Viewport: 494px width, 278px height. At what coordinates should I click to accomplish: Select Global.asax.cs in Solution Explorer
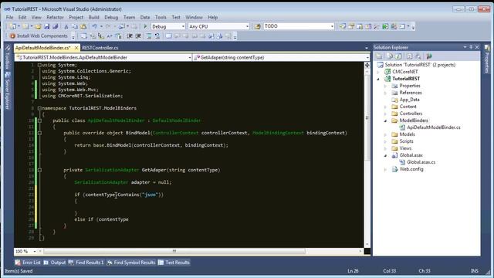(x=421, y=162)
